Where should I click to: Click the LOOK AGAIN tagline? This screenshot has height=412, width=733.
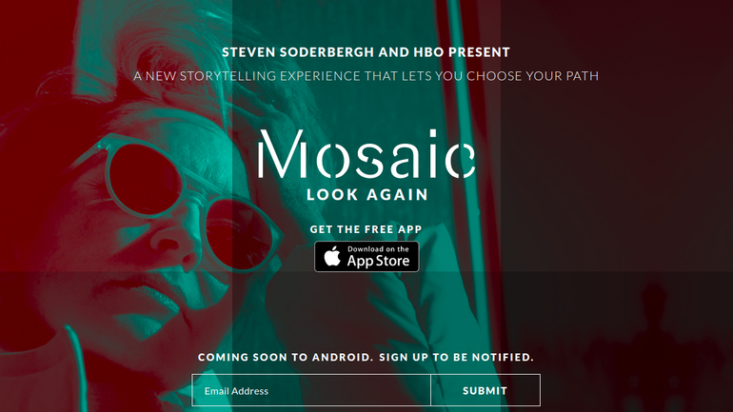click(x=366, y=195)
